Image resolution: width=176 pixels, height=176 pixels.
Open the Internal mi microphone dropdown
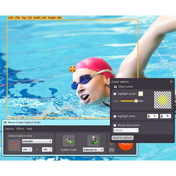93,150
